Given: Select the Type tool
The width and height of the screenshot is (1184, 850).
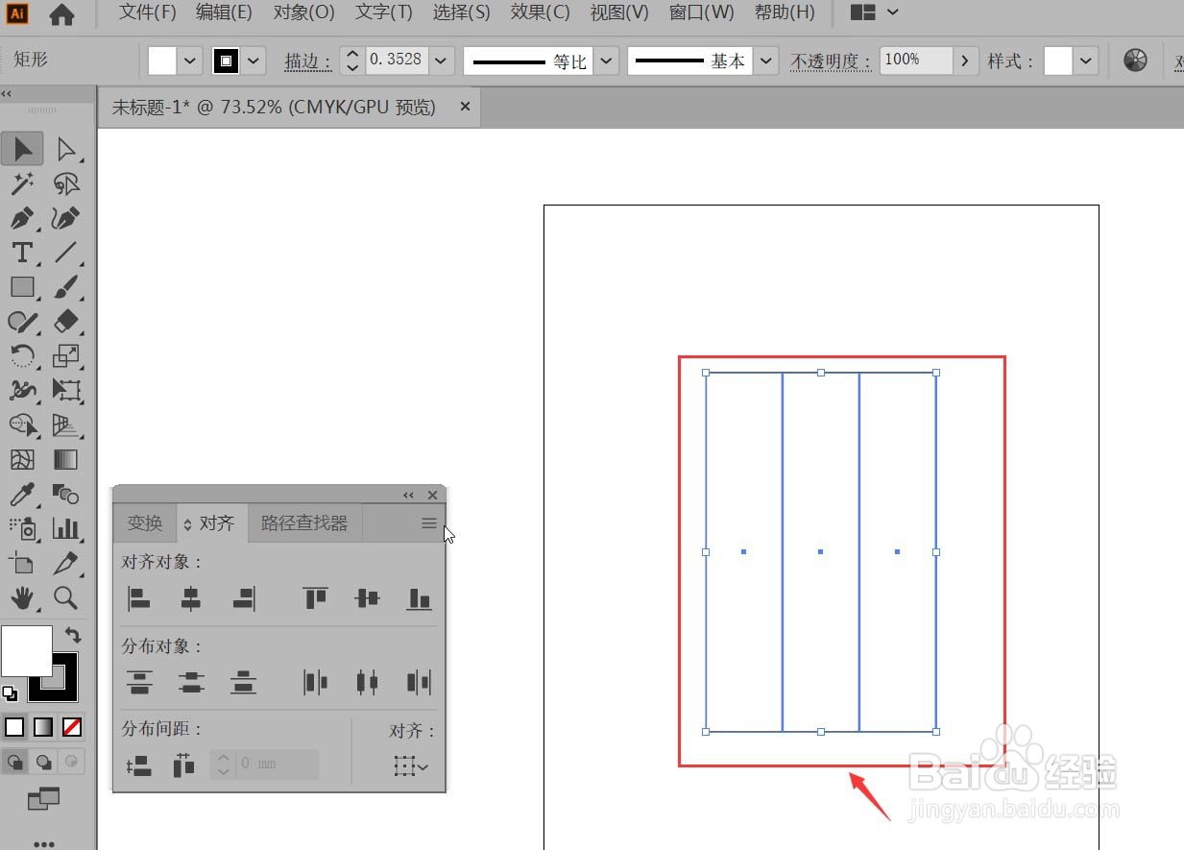Looking at the screenshot, I should [22, 253].
